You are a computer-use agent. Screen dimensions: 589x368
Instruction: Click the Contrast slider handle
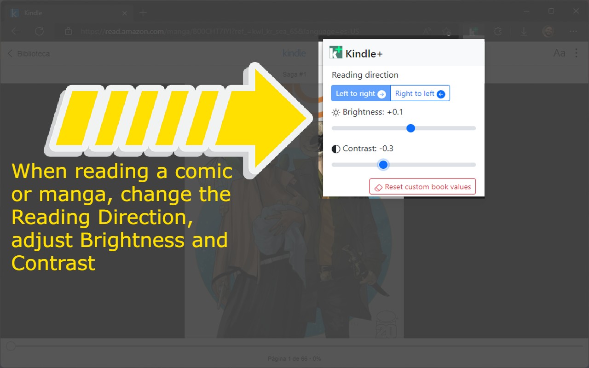tap(383, 165)
